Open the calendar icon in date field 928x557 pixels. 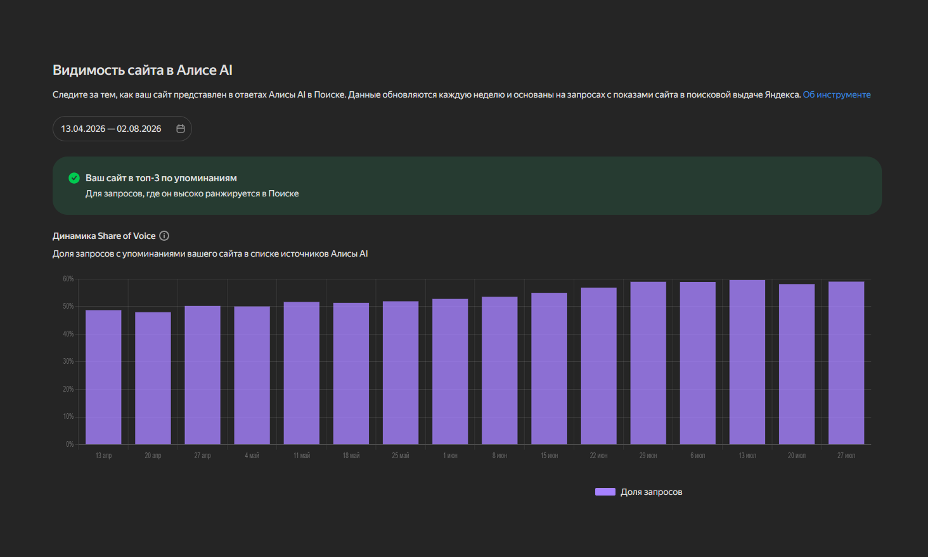(x=181, y=129)
